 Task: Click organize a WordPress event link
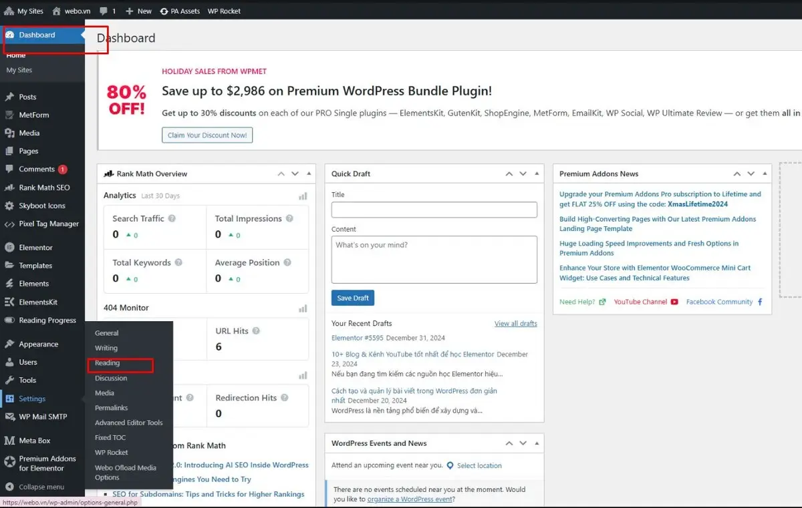[x=410, y=499]
